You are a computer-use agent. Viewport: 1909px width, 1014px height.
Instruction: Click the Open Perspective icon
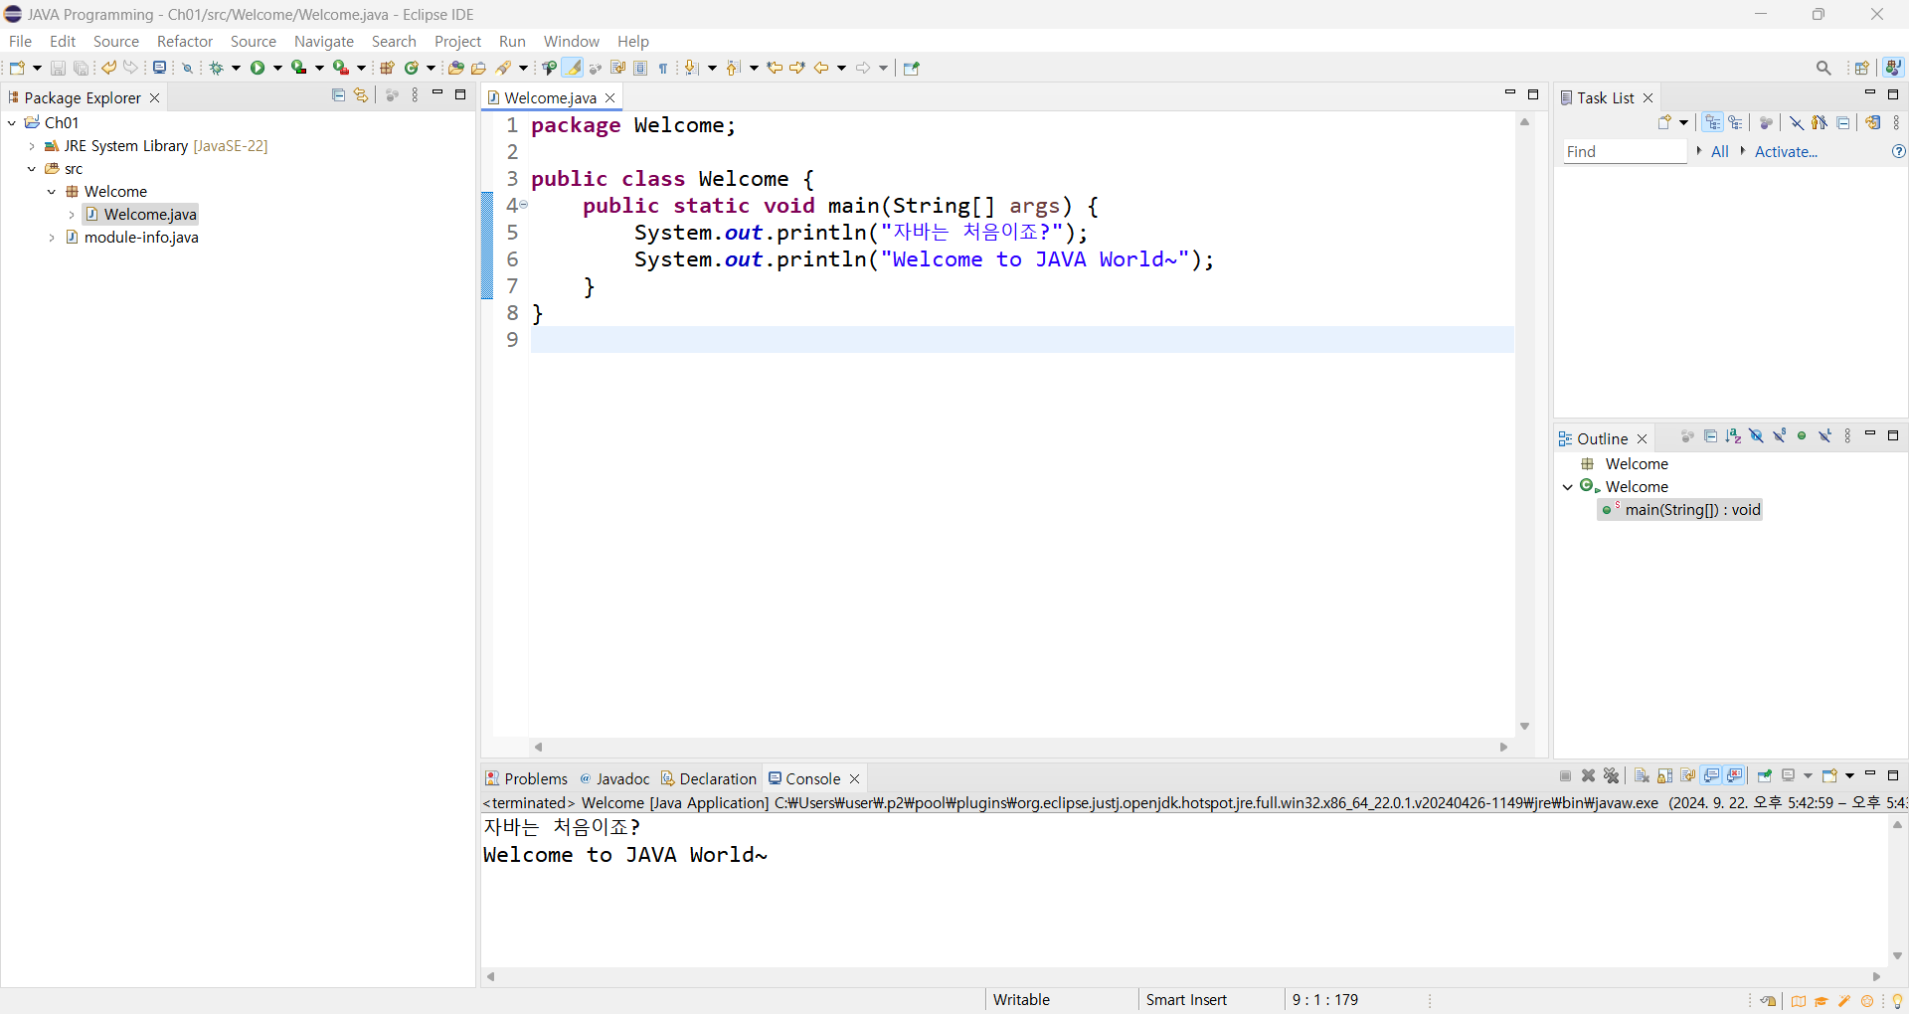pyautogui.click(x=1862, y=68)
